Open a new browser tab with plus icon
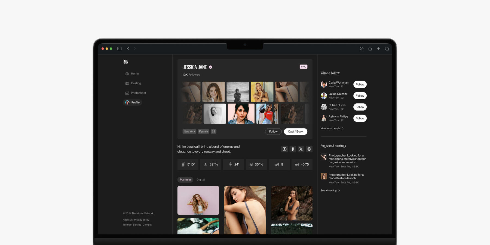The height and width of the screenshot is (245, 490). [378, 49]
